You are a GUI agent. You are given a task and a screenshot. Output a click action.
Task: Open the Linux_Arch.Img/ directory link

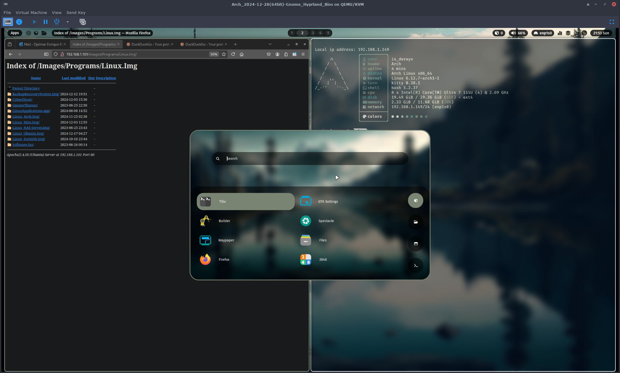(26, 117)
